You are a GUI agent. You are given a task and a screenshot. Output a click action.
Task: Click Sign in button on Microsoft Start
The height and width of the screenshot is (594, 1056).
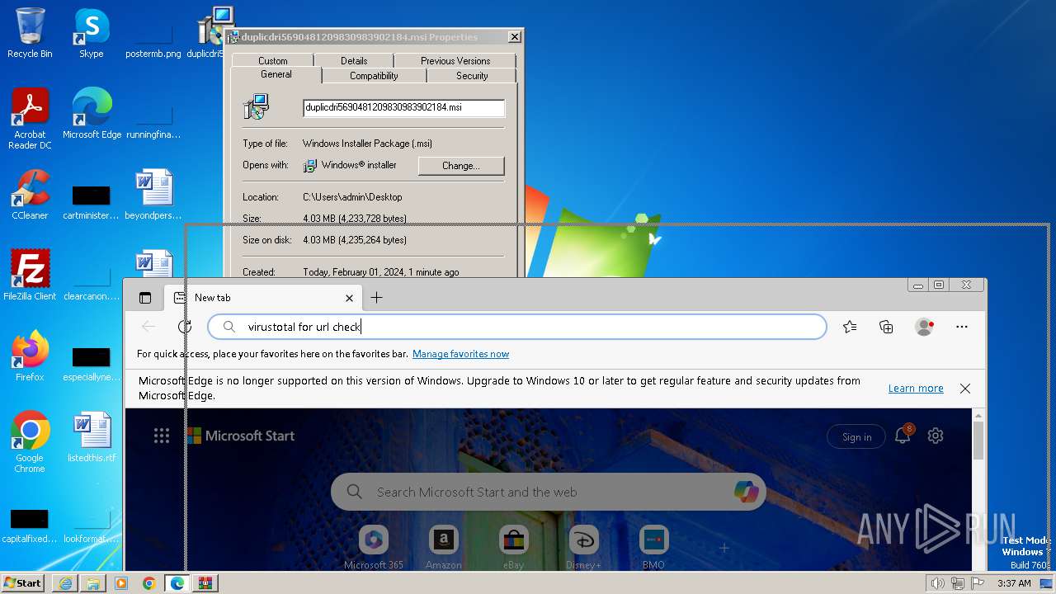pos(856,437)
